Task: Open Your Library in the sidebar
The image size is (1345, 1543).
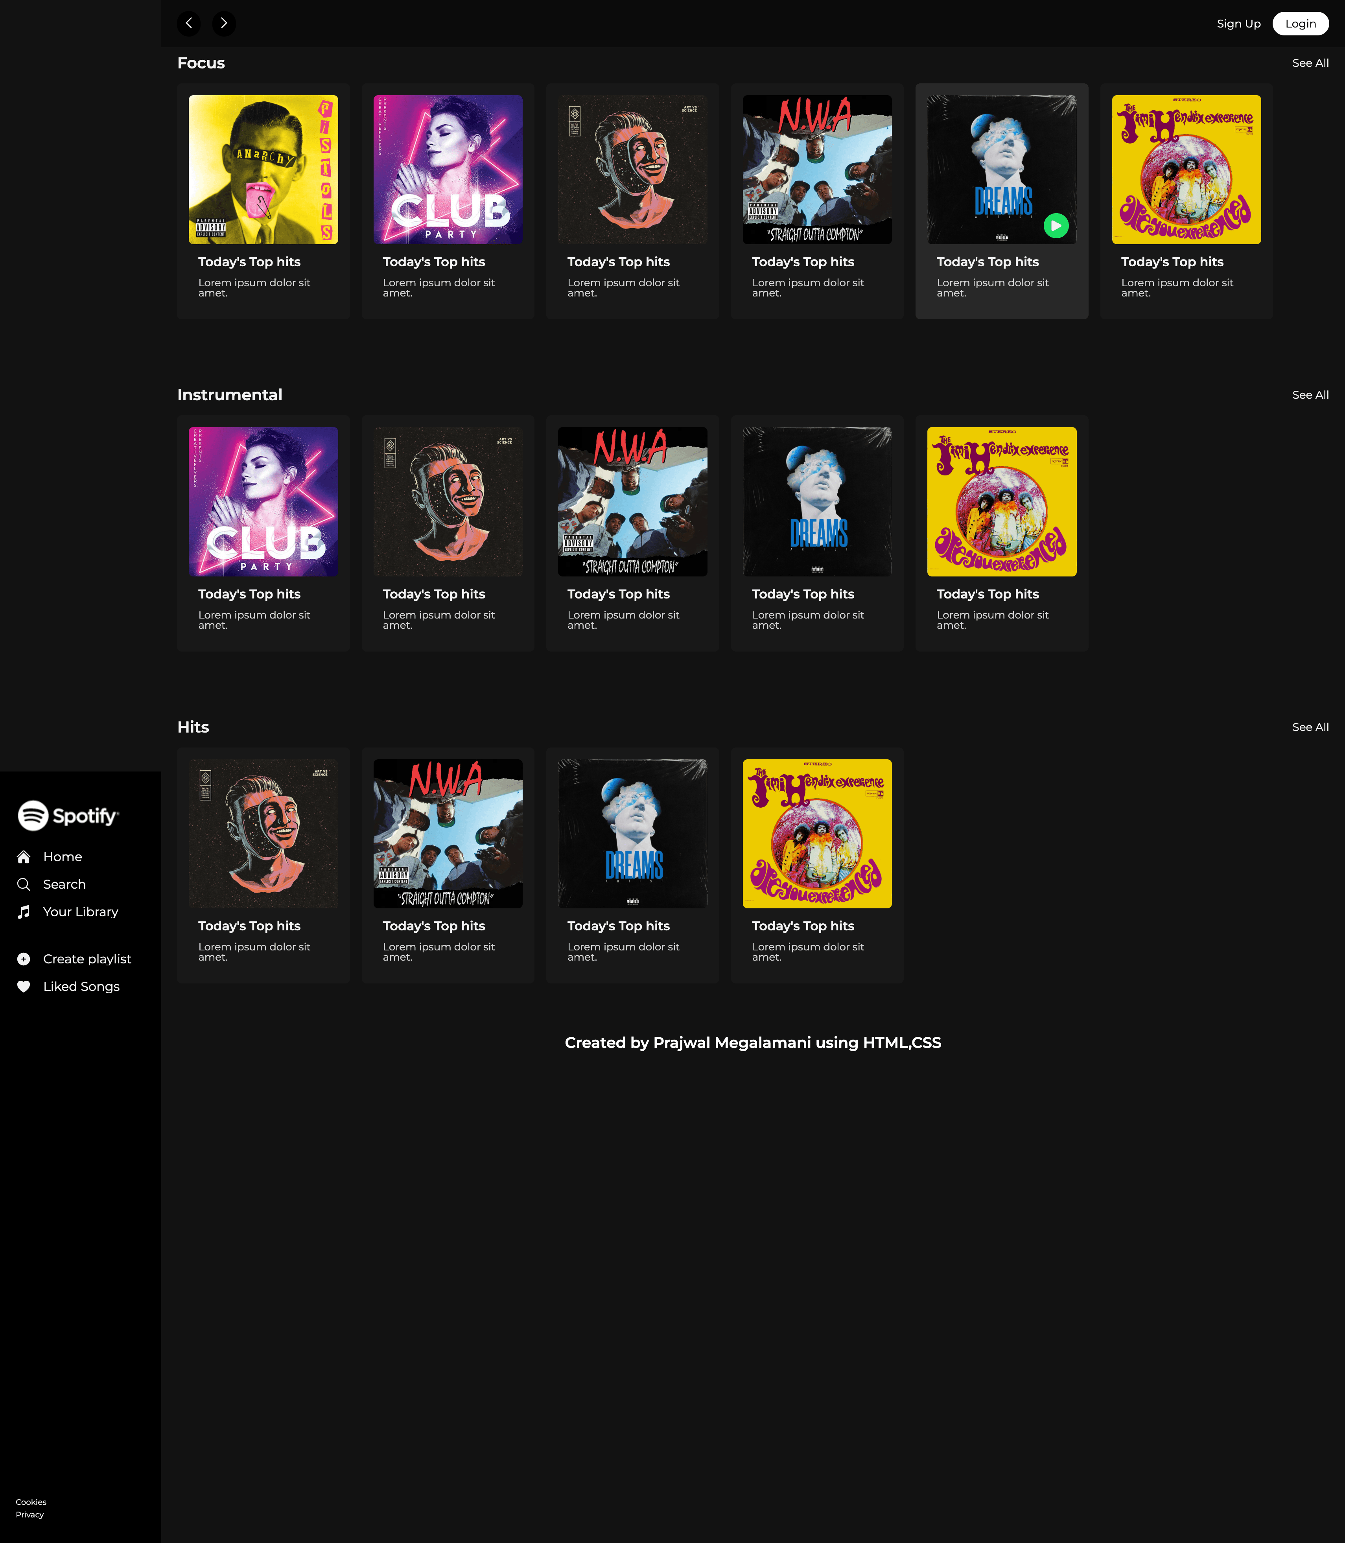Action: tap(80, 912)
